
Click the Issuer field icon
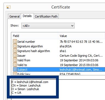pos(15,56)
